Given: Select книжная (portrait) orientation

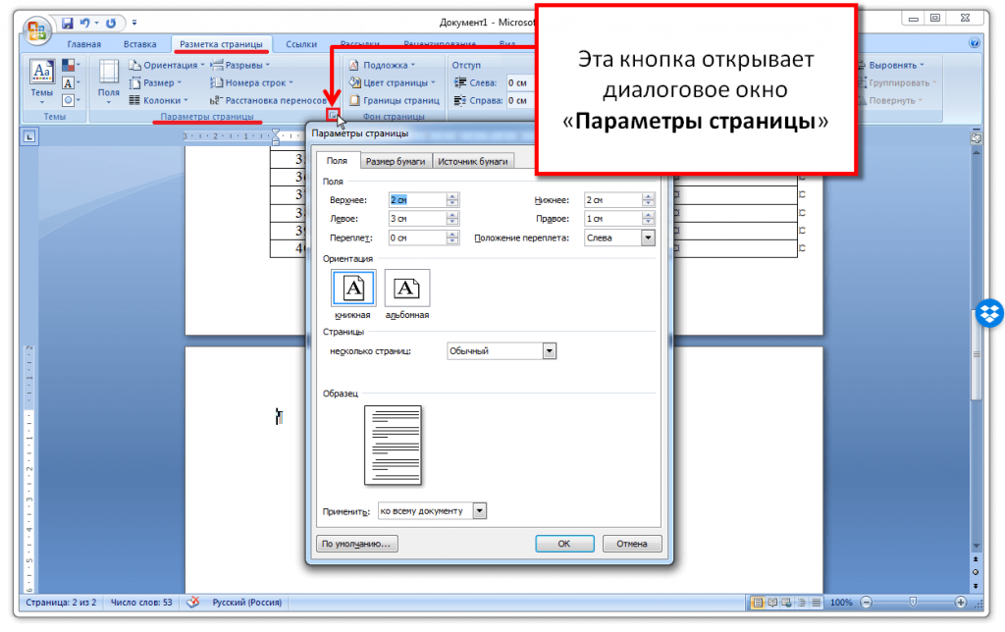Looking at the screenshot, I should click(352, 288).
